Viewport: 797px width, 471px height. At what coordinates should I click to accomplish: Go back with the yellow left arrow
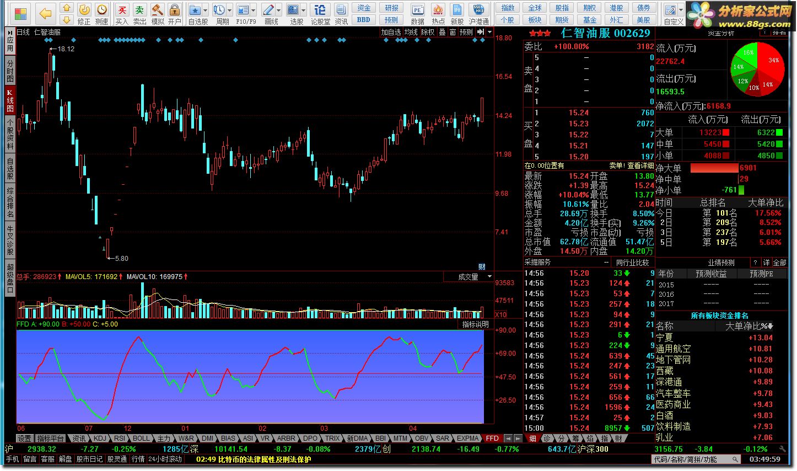pyautogui.click(x=46, y=14)
